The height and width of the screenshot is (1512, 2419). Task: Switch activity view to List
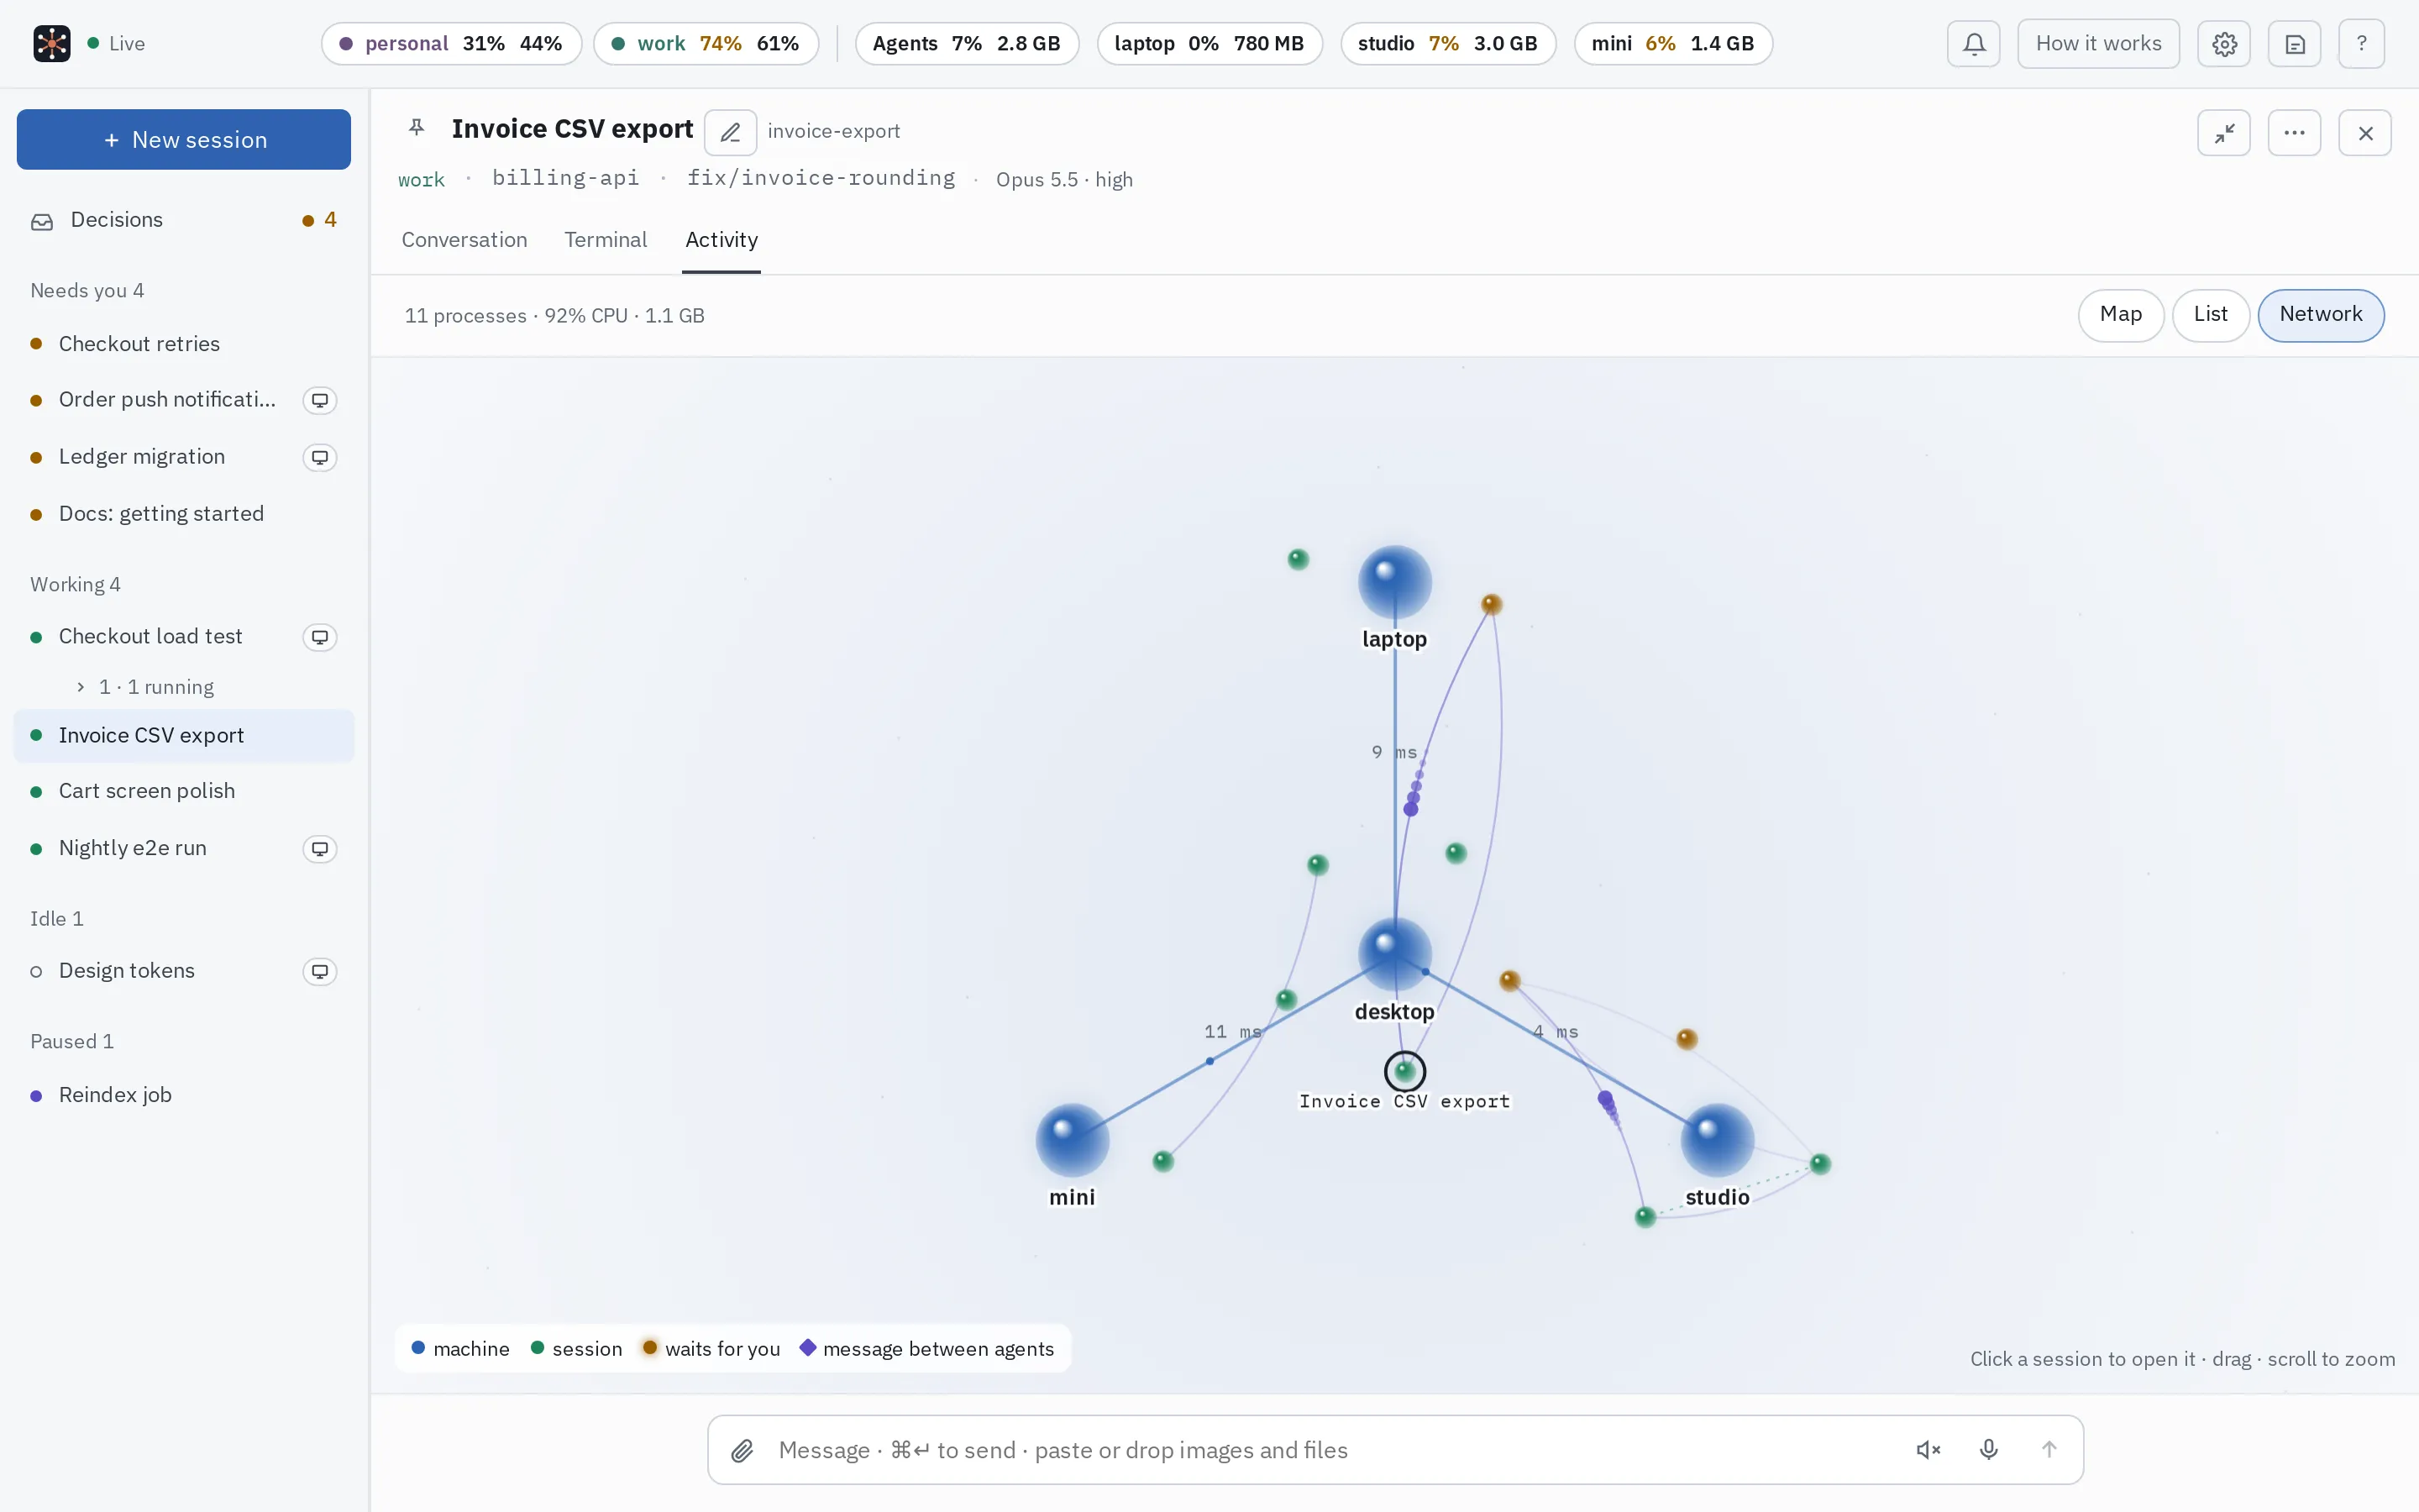(x=2210, y=315)
